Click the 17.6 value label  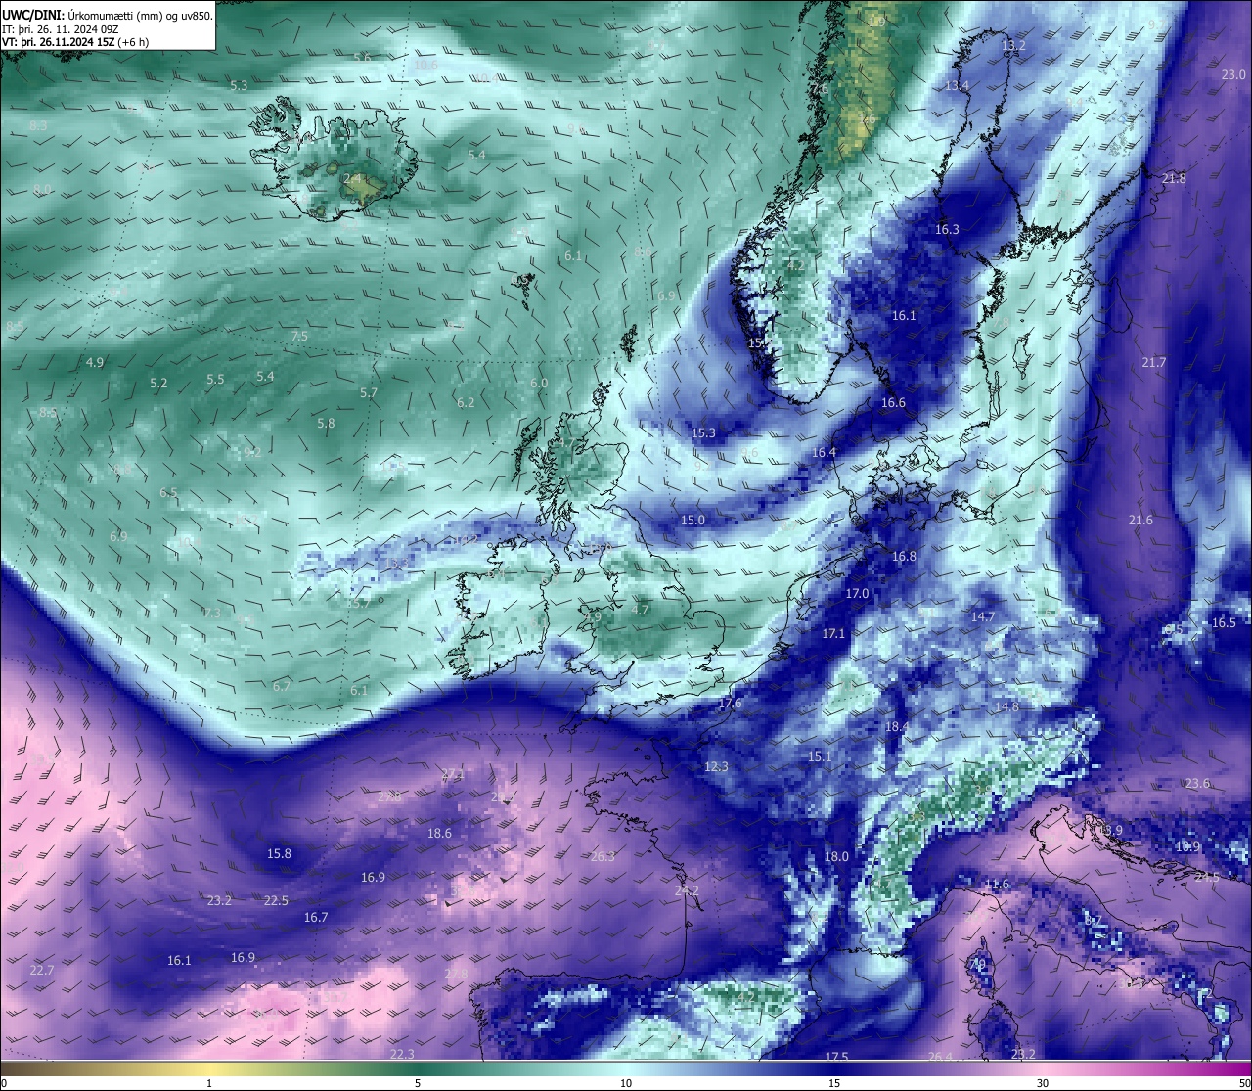730,704
